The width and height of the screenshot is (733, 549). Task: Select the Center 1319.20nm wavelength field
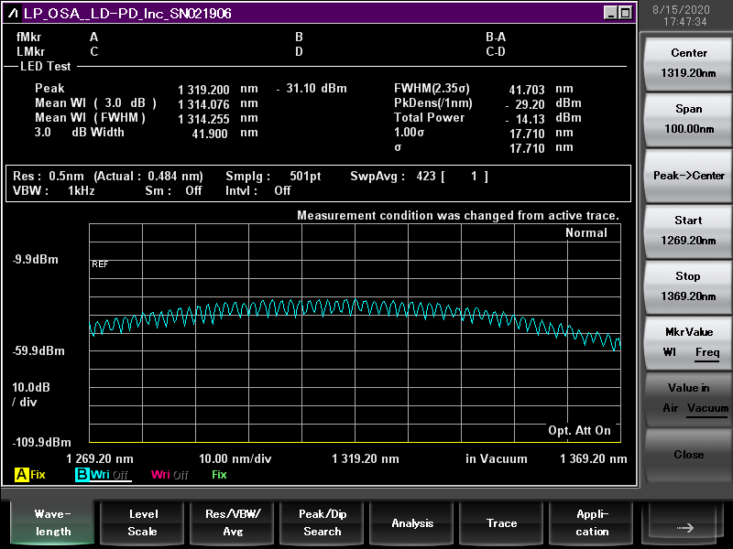pos(689,63)
